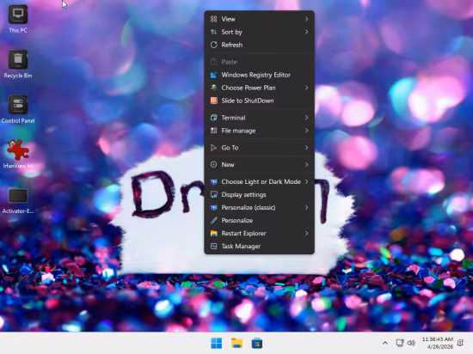This screenshot has height=354, width=473.
Task: Open Choose Light or Dark Mode submenu
Action: (260, 181)
